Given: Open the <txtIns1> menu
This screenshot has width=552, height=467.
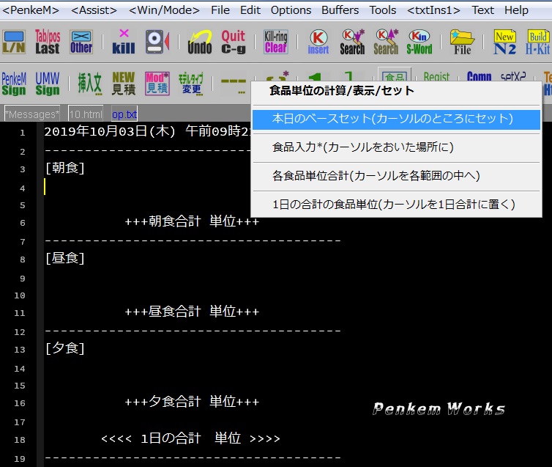Looking at the screenshot, I should coord(433,10).
